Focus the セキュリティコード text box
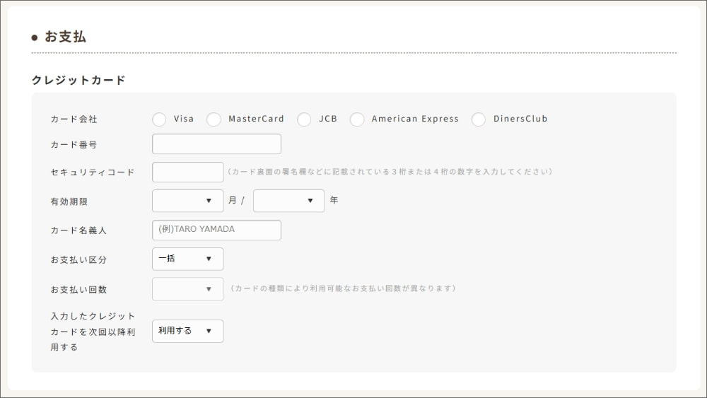This screenshot has width=707, height=398. tap(187, 172)
